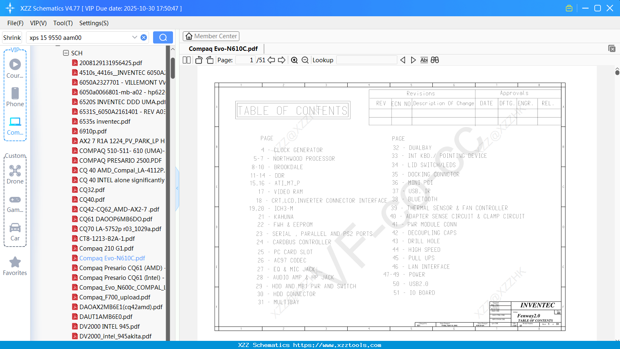Rotate the page clockwise
The image size is (620, 349).
pyautogui.click(x=210, y=60)
